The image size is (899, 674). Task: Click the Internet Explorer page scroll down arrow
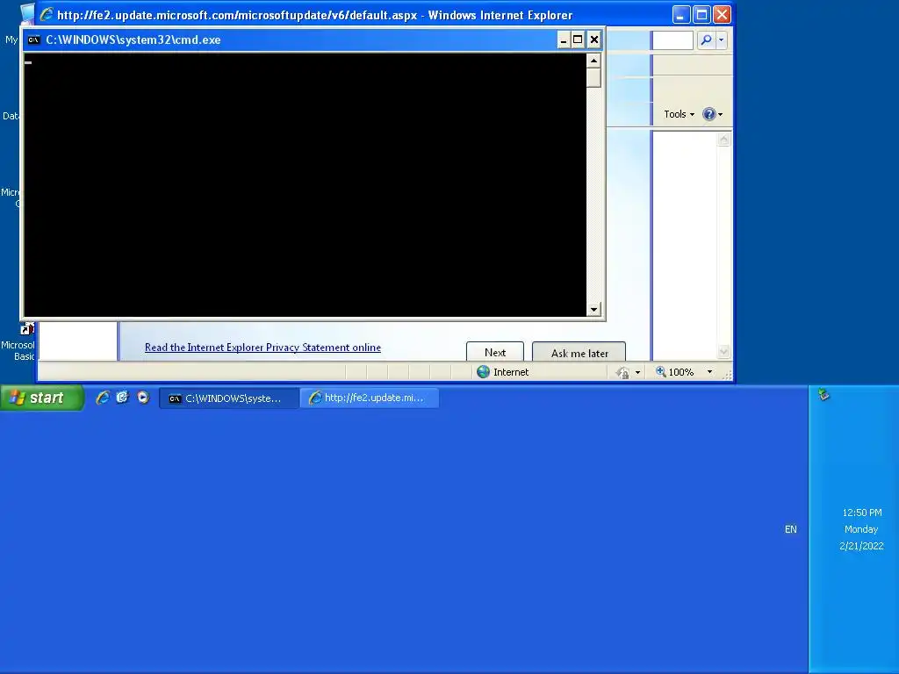click(x=723, y=351)
